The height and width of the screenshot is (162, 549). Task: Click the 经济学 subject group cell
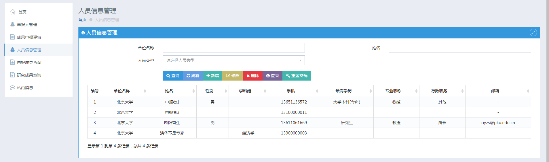(x=248, y=133)
